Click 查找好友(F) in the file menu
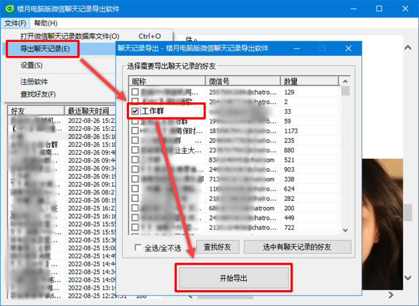Screen dimensions: 419x306 38,94
